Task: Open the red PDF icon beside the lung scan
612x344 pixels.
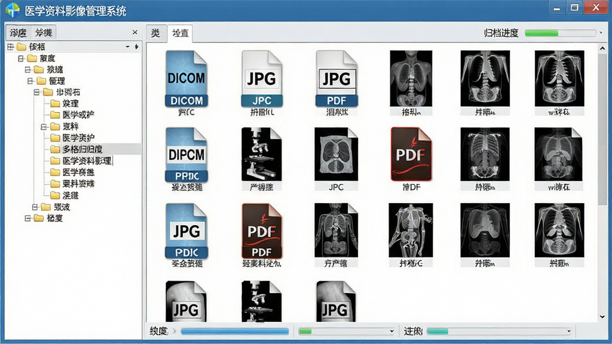Action: click(x=411, y=154)
